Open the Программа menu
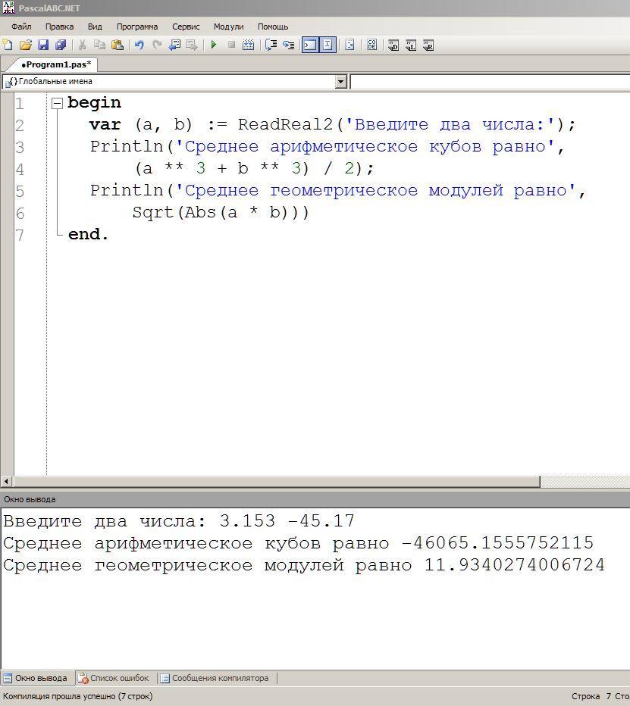The image size is (630, 706). click(137, 27)
